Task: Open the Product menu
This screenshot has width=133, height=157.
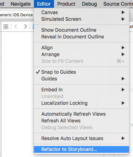Action: point(66,4)
